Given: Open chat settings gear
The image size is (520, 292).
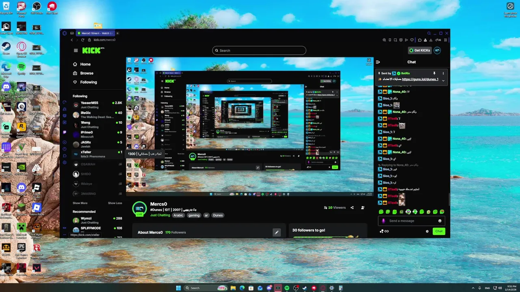Looking at the screenshot, I should pyautogui.click(x=427, y=231).
